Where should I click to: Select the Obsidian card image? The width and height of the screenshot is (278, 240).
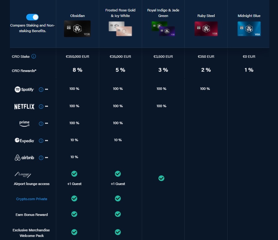coord(77,29)
